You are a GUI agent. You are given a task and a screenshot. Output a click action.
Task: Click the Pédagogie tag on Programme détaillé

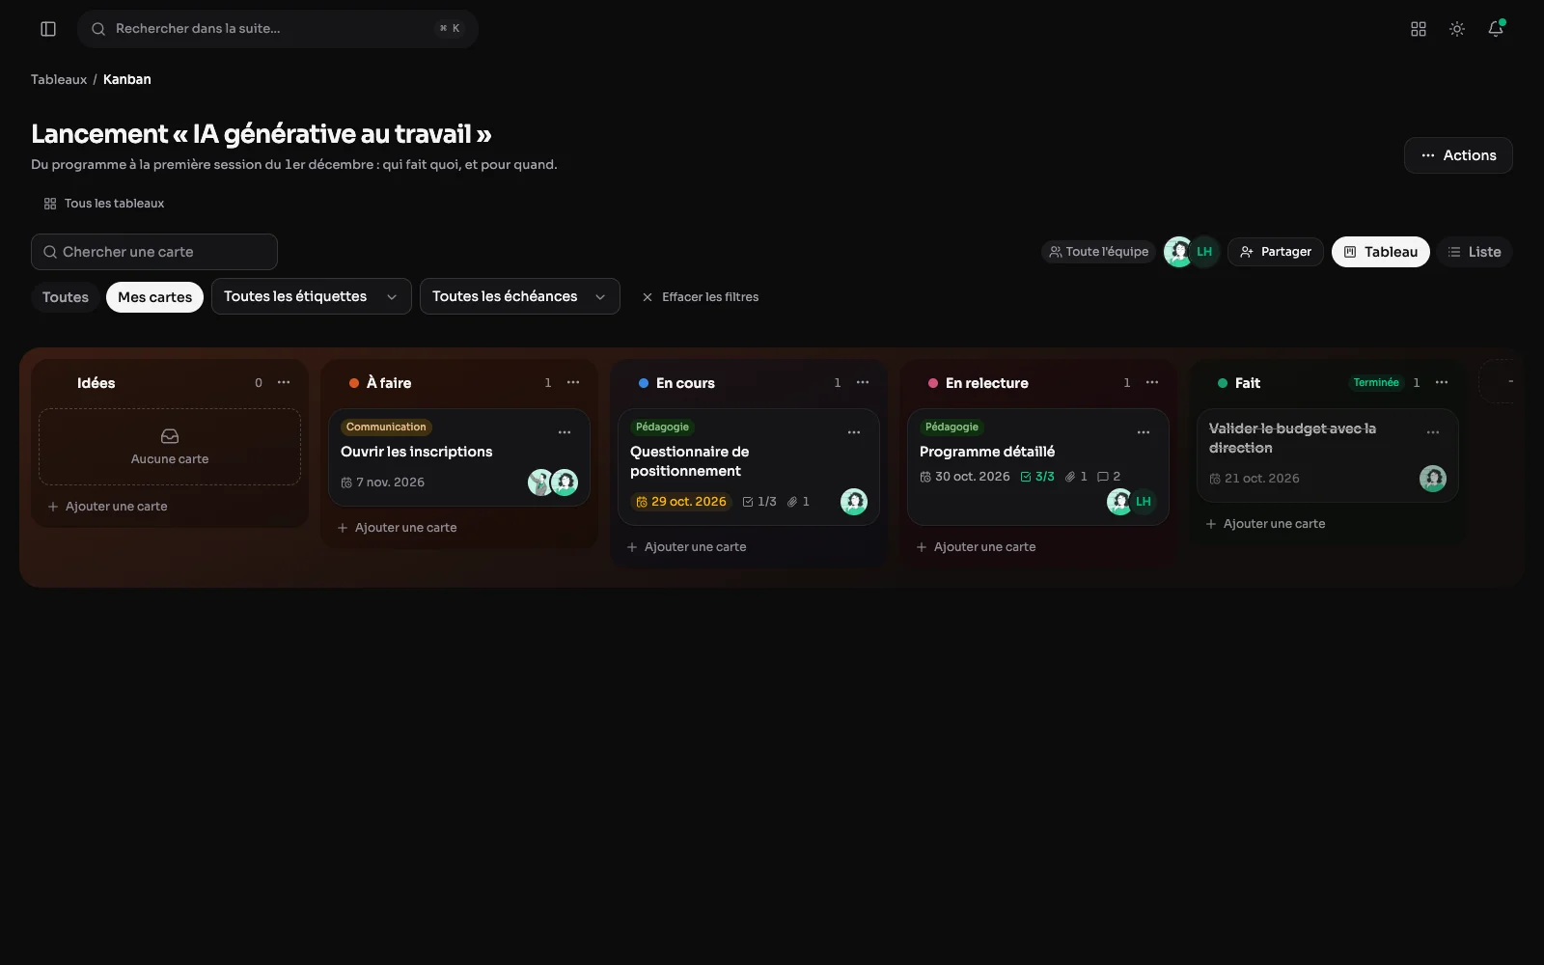tap(951, 427)
